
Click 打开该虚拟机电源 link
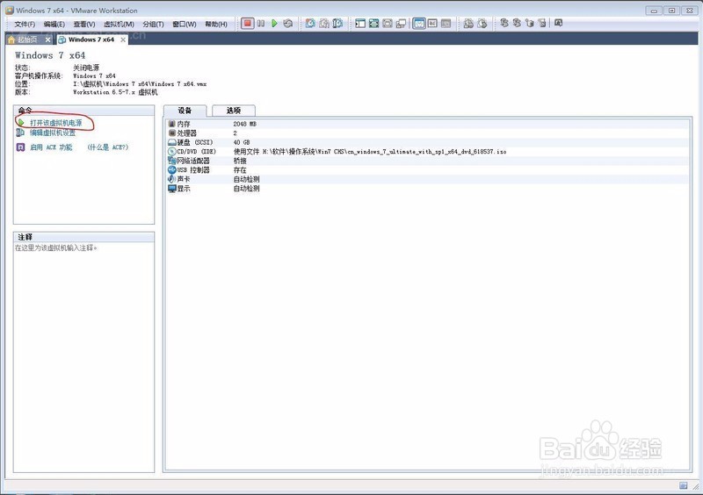coord(56,123)
